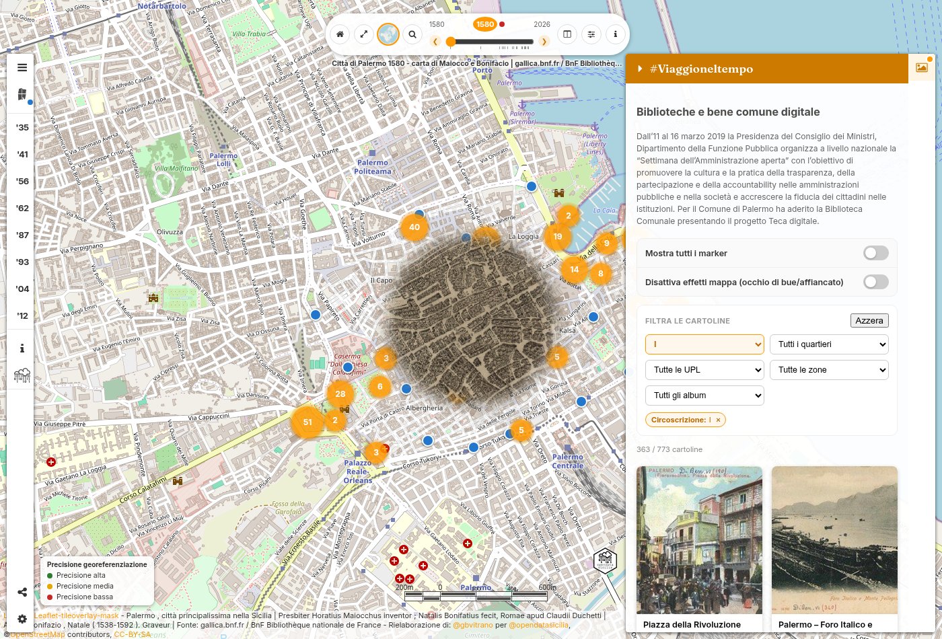Click the share icon
The height and width of the screenshot is (639, 942).
[22, 592]
